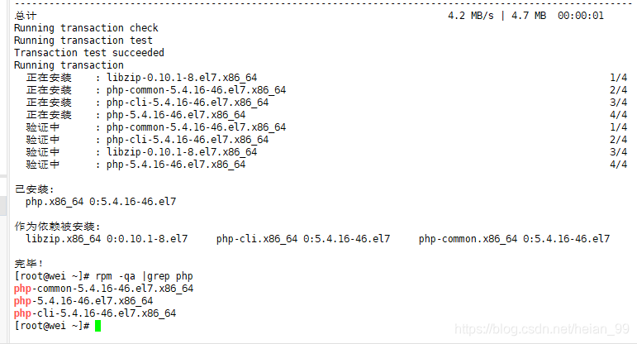
Task: Click the last root@wei shell prompt
Action: (52, 326)
